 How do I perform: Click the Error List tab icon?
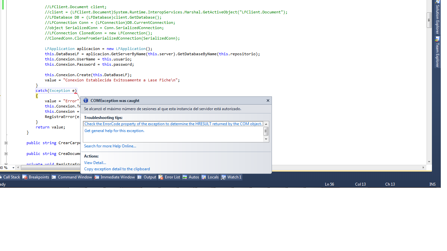pos(161,177)
